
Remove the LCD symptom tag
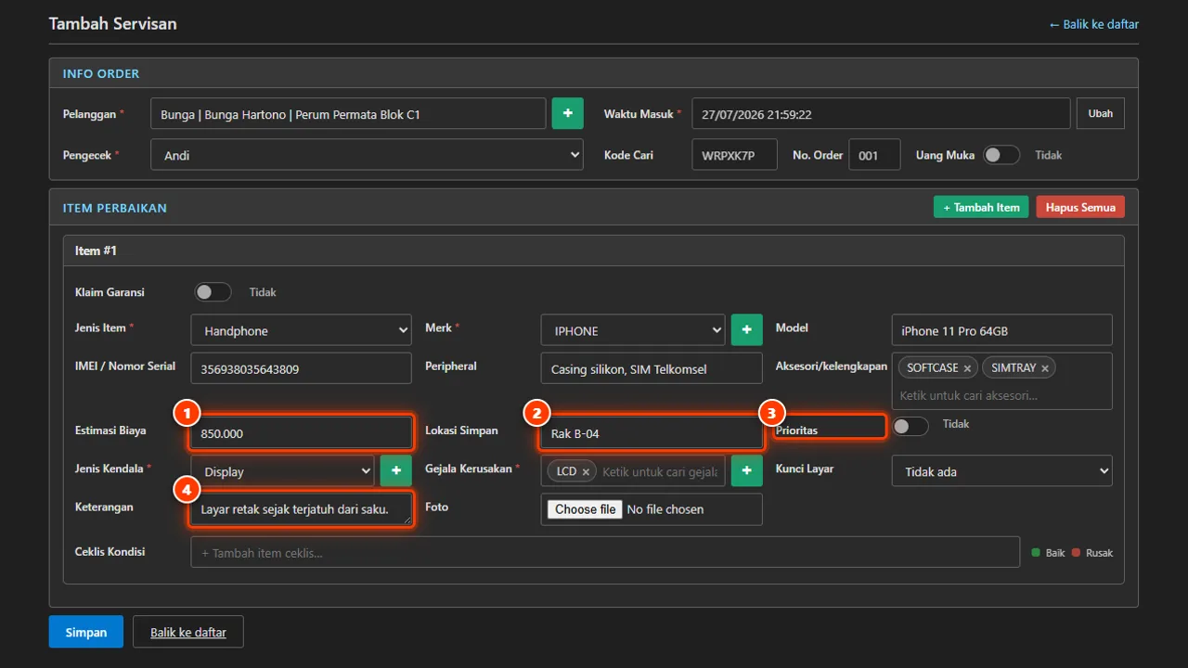pos(586,472)
